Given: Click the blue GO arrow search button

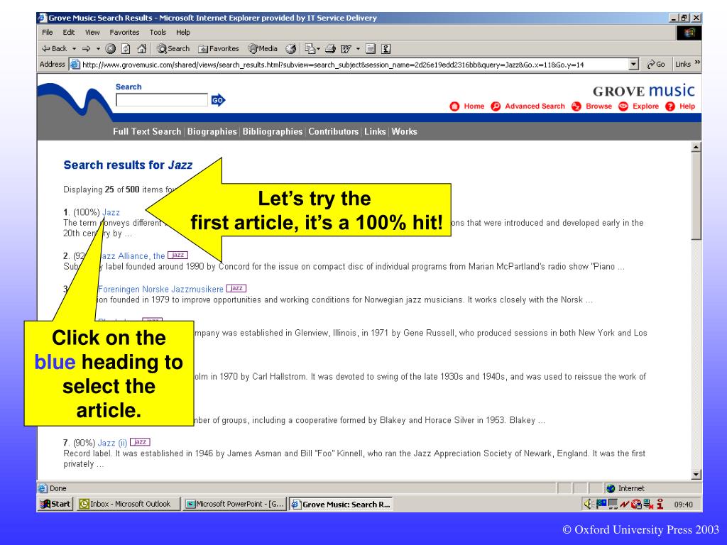Looking at the screenshot, I should (x=218, y=99).
